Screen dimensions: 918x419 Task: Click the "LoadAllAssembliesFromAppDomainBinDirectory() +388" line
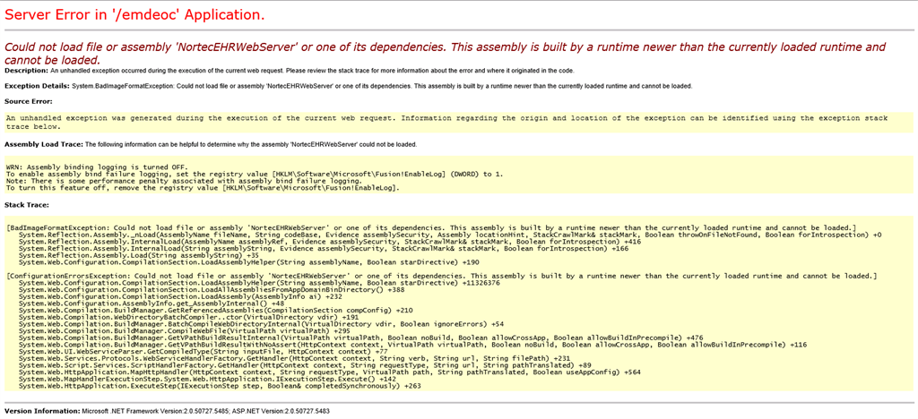[x=212, y=290]
